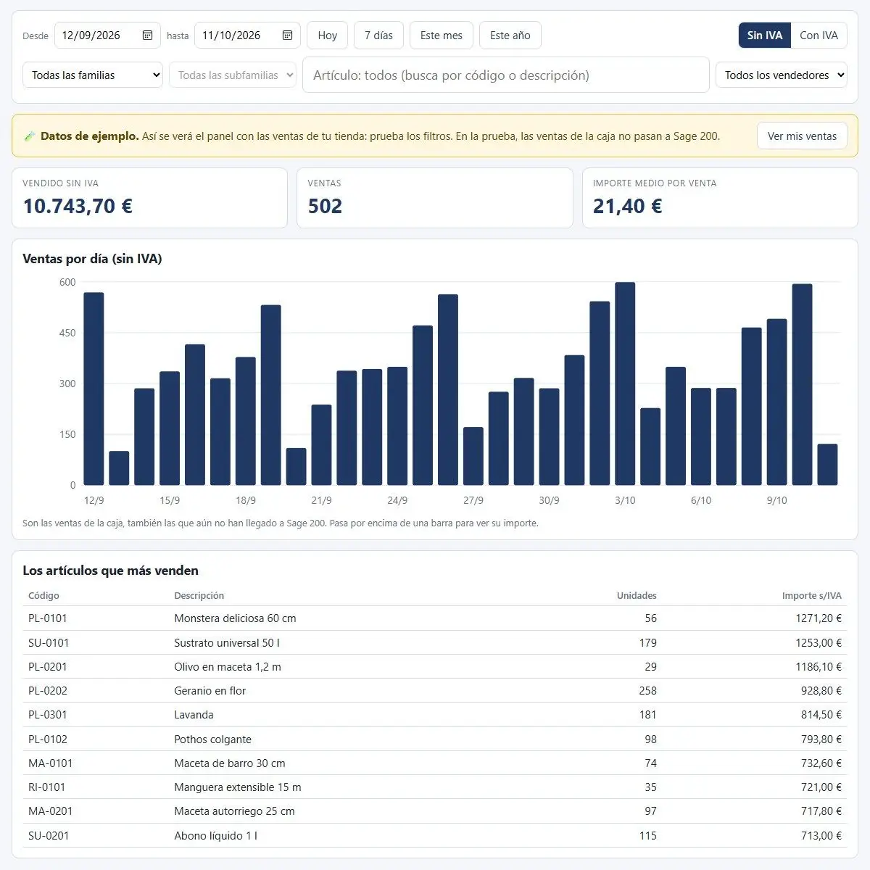The width and height of the screenshot is (870, 870).
Task: Select the 7 días range button
Action: coord(378,35)
